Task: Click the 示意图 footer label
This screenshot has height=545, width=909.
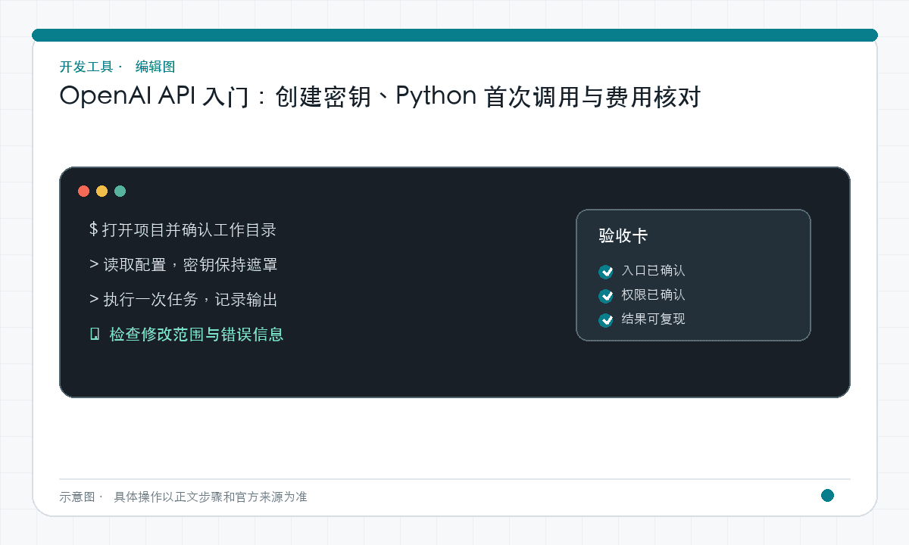Action: click(x=77, y=497)
